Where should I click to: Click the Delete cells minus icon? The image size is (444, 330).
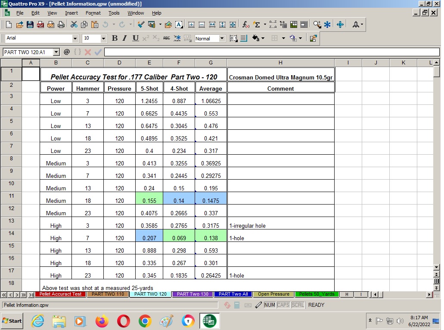(202, 24)
